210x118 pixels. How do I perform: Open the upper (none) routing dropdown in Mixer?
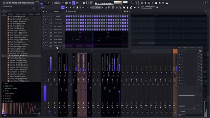pyautogui.click(x=190, y=111)
